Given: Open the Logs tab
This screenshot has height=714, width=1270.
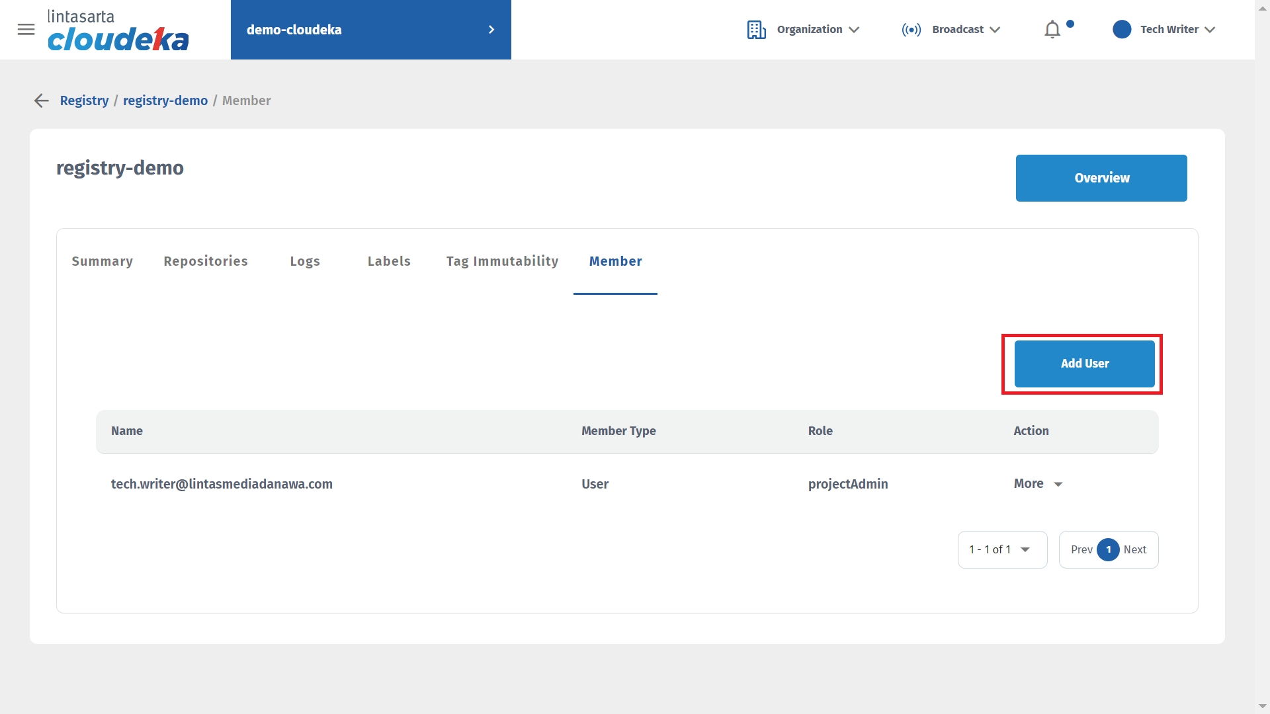Looking at the screenshot, I should pyautogui.click(x=305, y=261).
